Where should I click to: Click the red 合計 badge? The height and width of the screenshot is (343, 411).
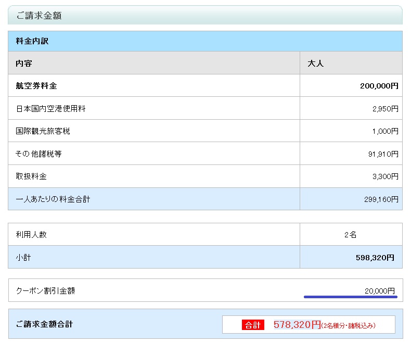coord(253,325)
